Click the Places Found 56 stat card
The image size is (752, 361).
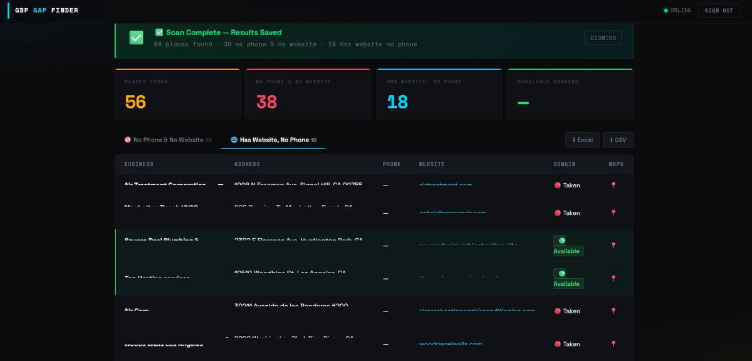(177, 94)
